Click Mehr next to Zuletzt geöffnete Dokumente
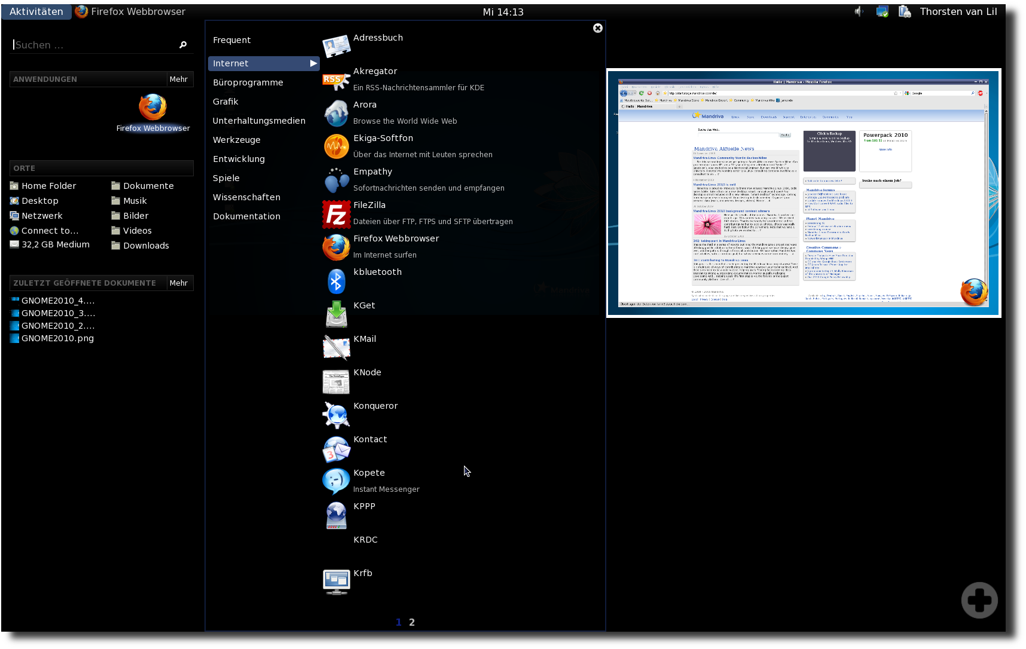 (179, 283)
